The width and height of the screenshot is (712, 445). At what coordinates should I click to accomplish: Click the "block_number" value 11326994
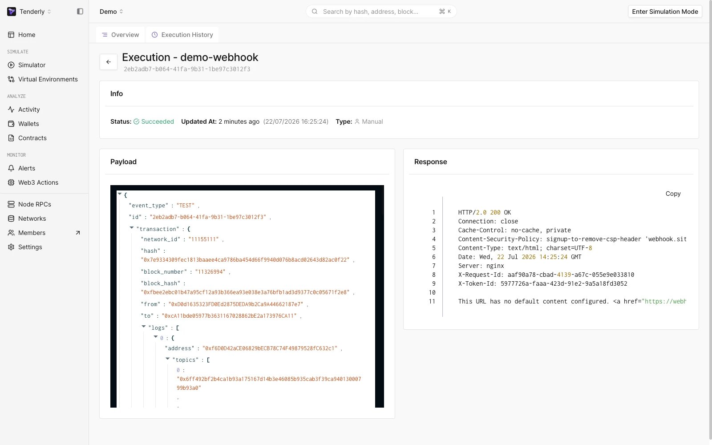[210, 272]
